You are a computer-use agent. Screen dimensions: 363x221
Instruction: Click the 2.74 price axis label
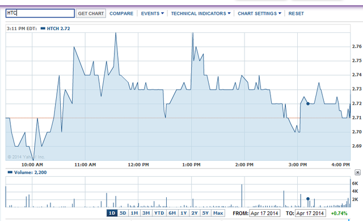tap(357, 74)
